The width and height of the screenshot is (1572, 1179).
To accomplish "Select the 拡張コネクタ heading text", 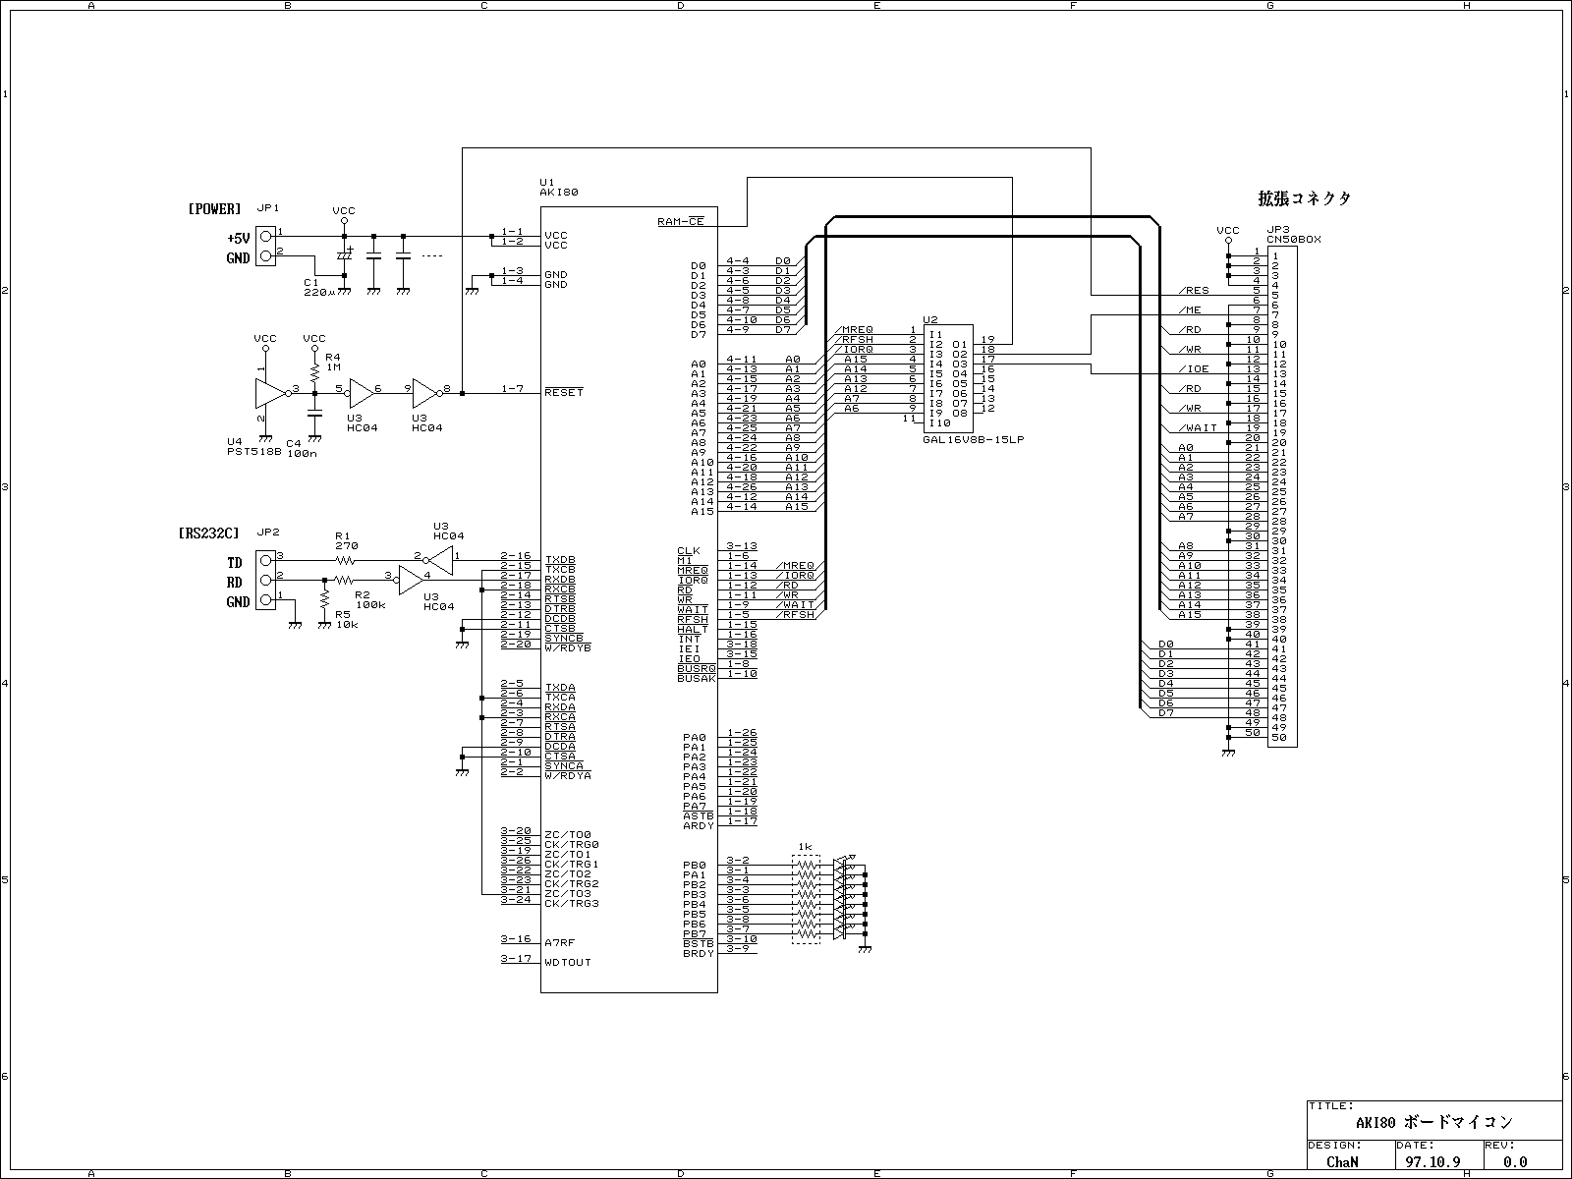I will point(1304,199).
